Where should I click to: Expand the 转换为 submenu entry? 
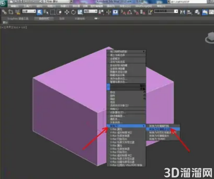126,126
